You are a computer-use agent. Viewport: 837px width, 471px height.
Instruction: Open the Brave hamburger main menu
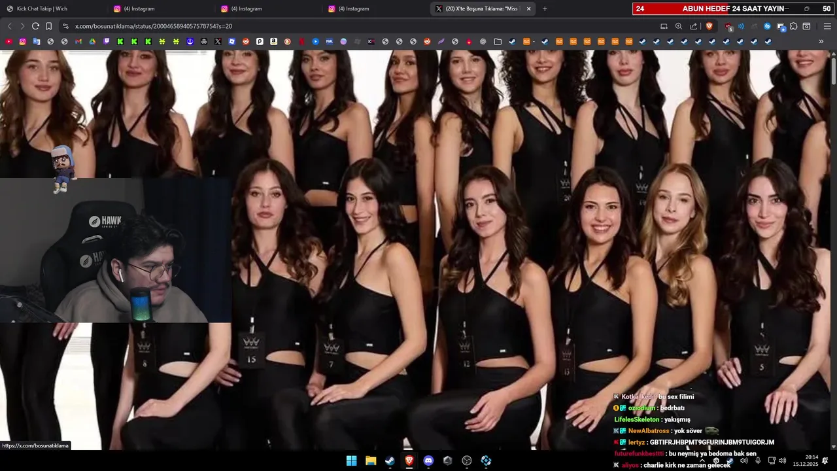pyautogui.click(x=827, y=26)
